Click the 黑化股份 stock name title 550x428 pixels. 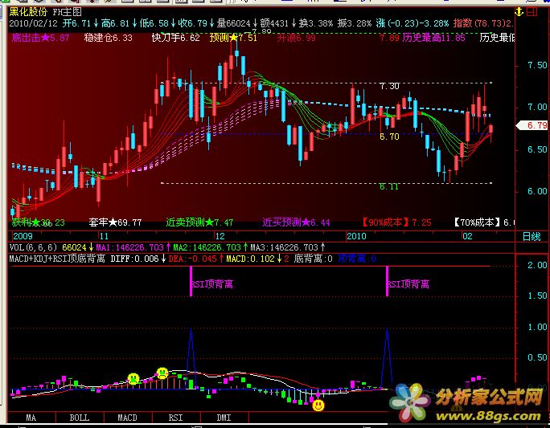(x=30, y=13)
